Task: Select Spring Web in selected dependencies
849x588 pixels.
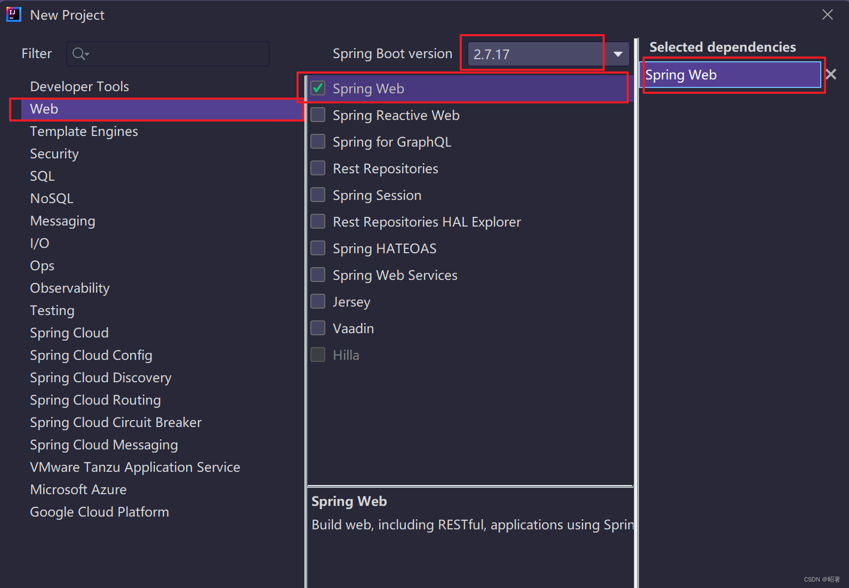Action: [730, 75]
